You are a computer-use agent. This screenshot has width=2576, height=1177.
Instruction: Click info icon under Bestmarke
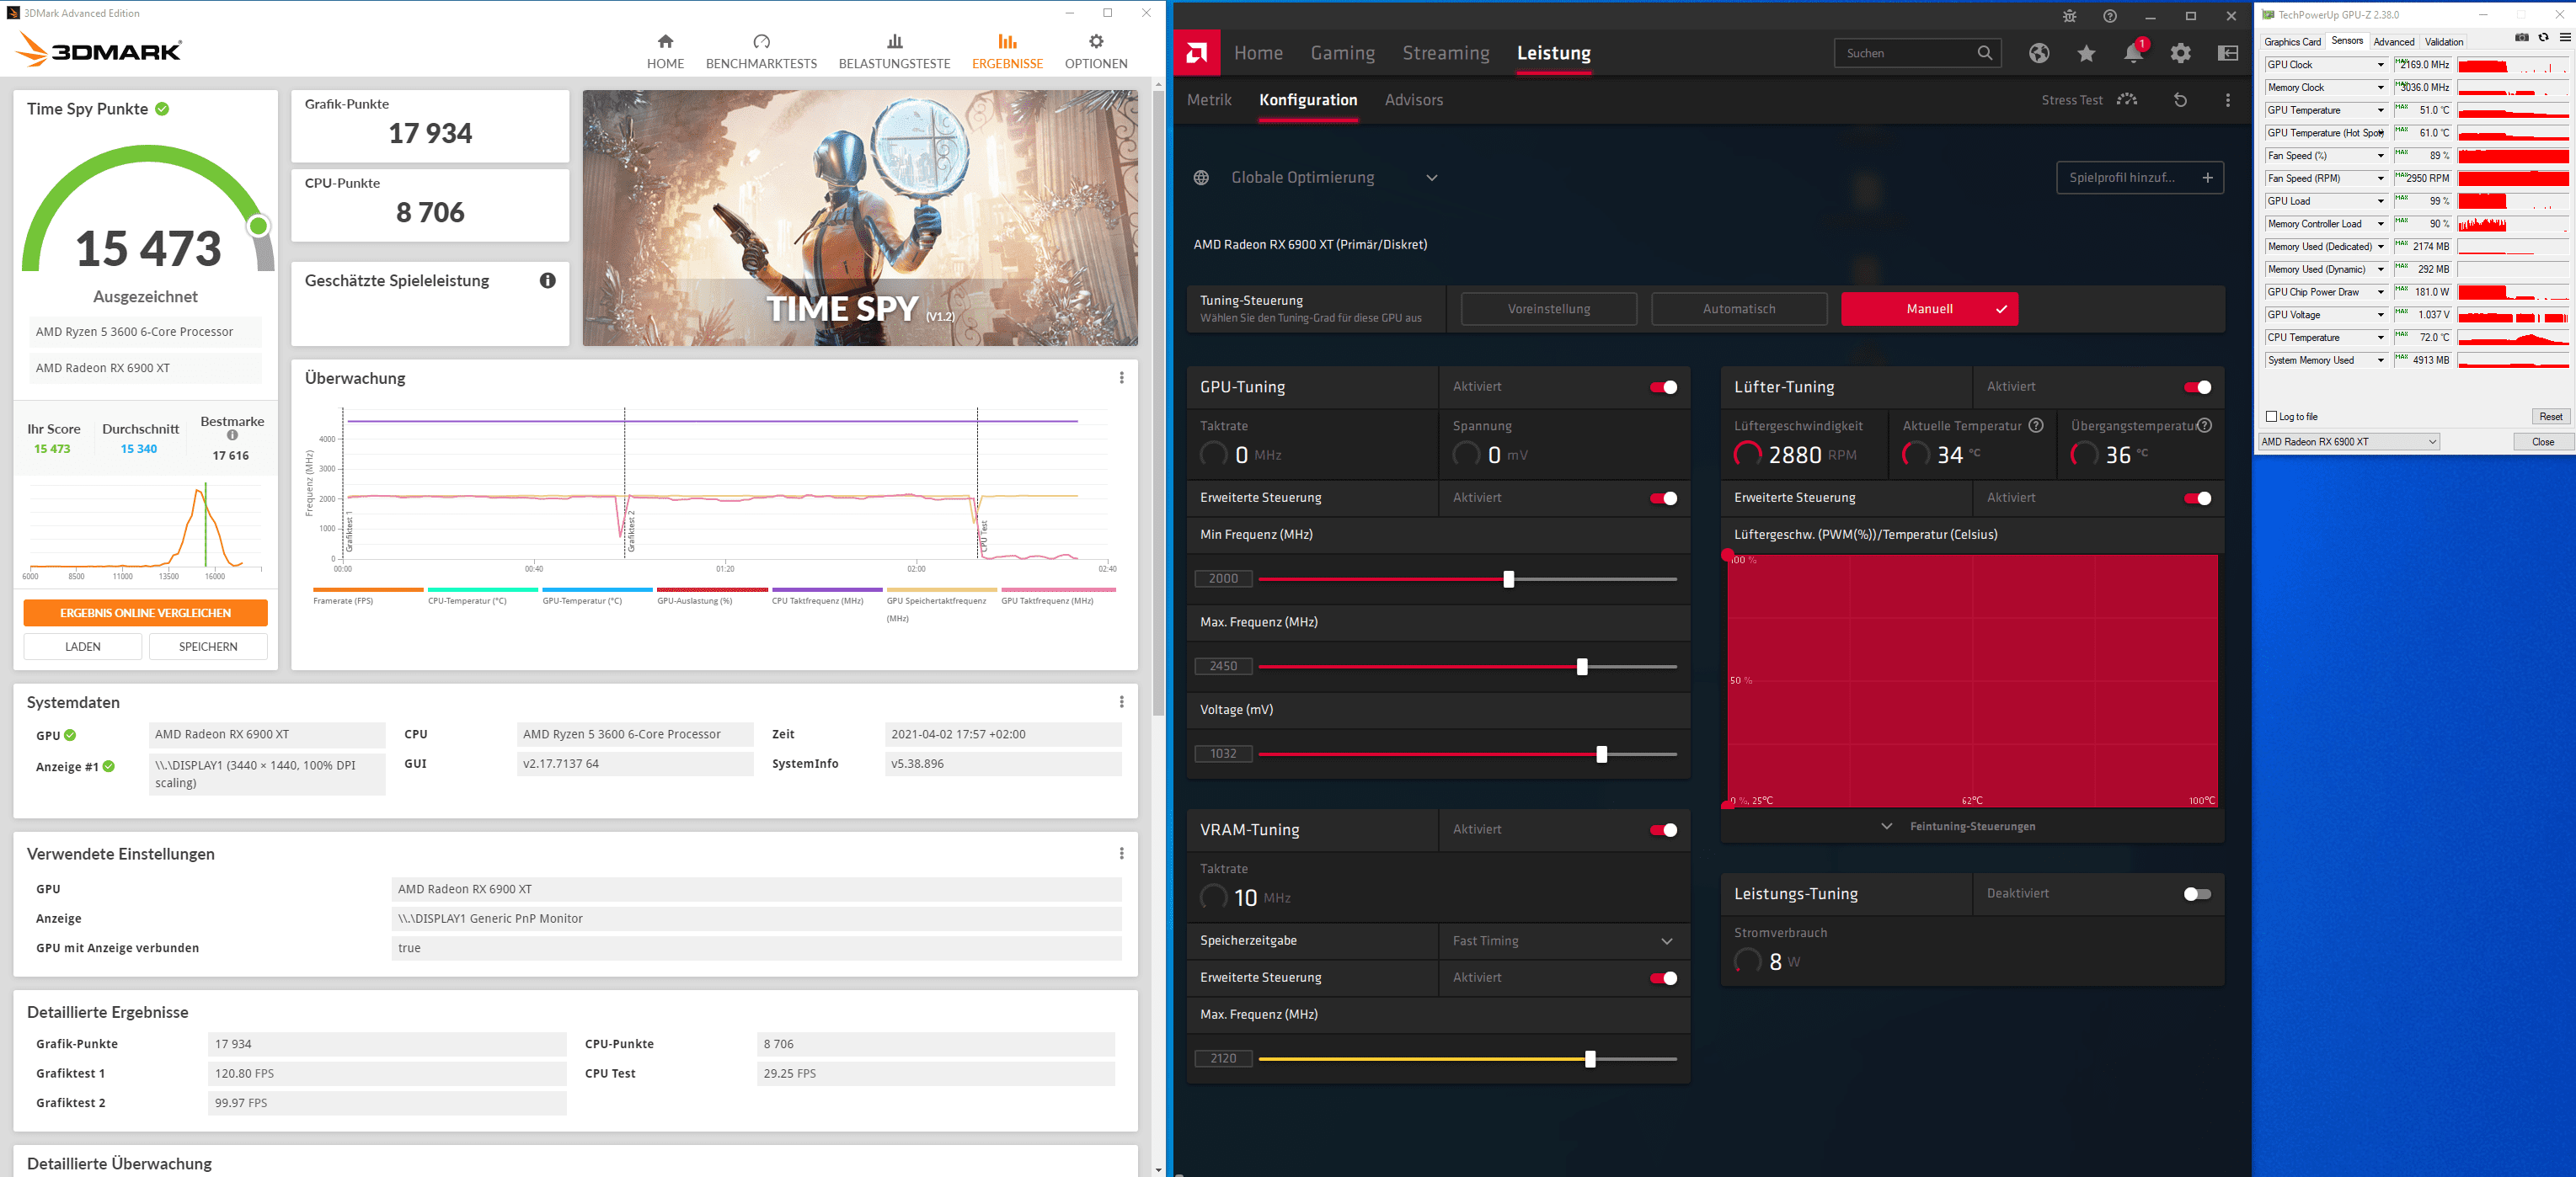(x=232, y=435)
